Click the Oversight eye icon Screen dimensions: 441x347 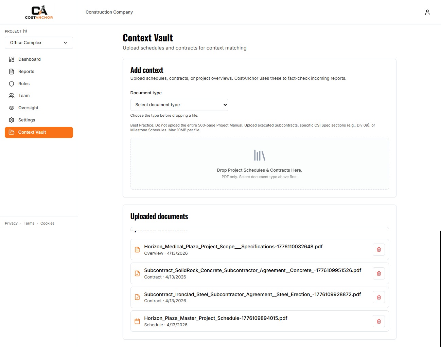(12, 108)
